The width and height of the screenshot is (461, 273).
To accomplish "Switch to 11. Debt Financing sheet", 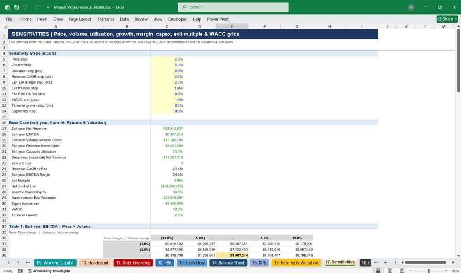I will 133,263.
